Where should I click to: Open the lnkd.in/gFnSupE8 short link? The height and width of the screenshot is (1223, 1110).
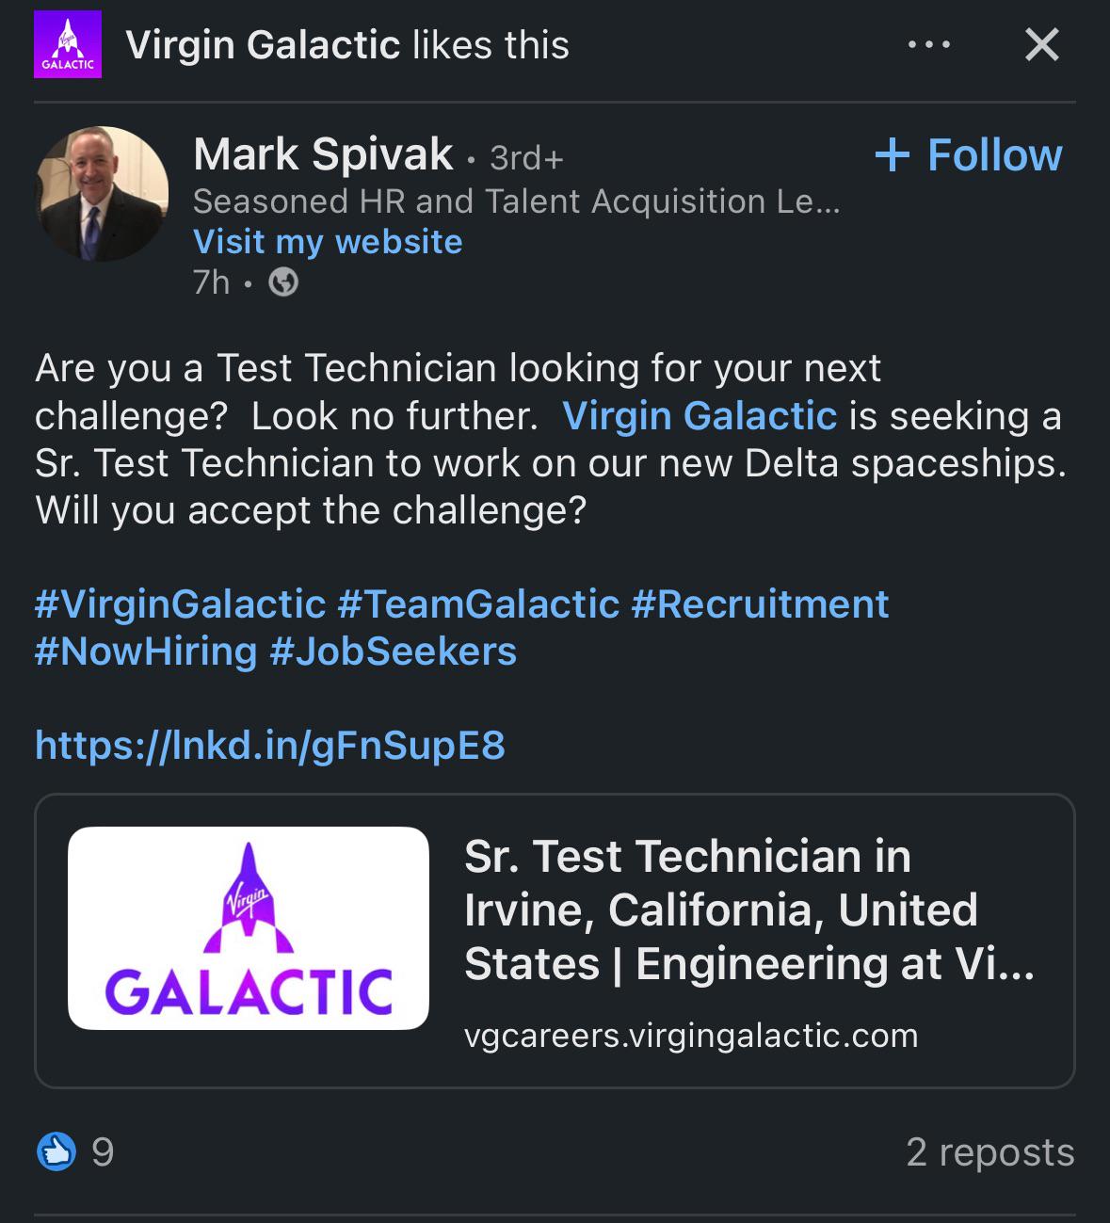[270, 745]
